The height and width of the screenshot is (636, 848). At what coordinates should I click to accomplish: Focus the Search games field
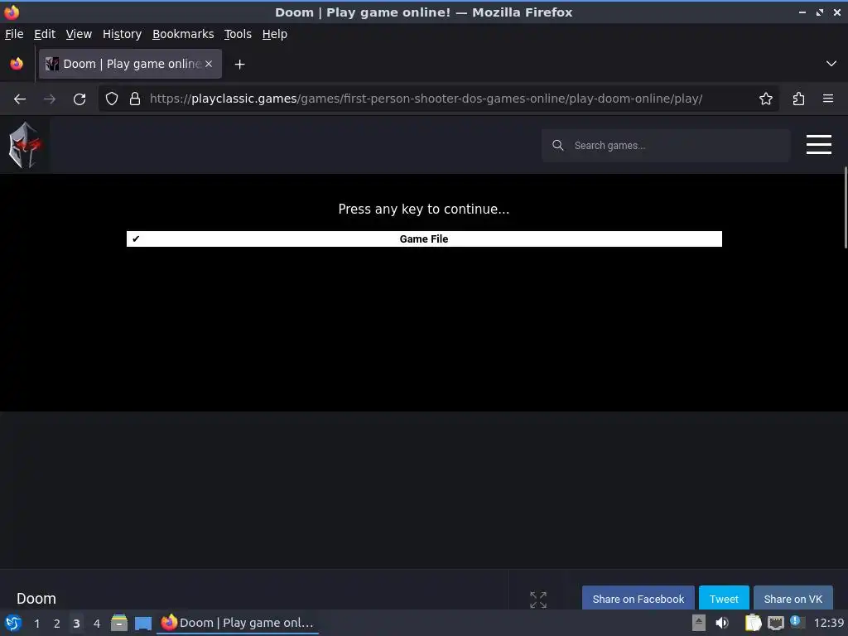coord(667,146)
